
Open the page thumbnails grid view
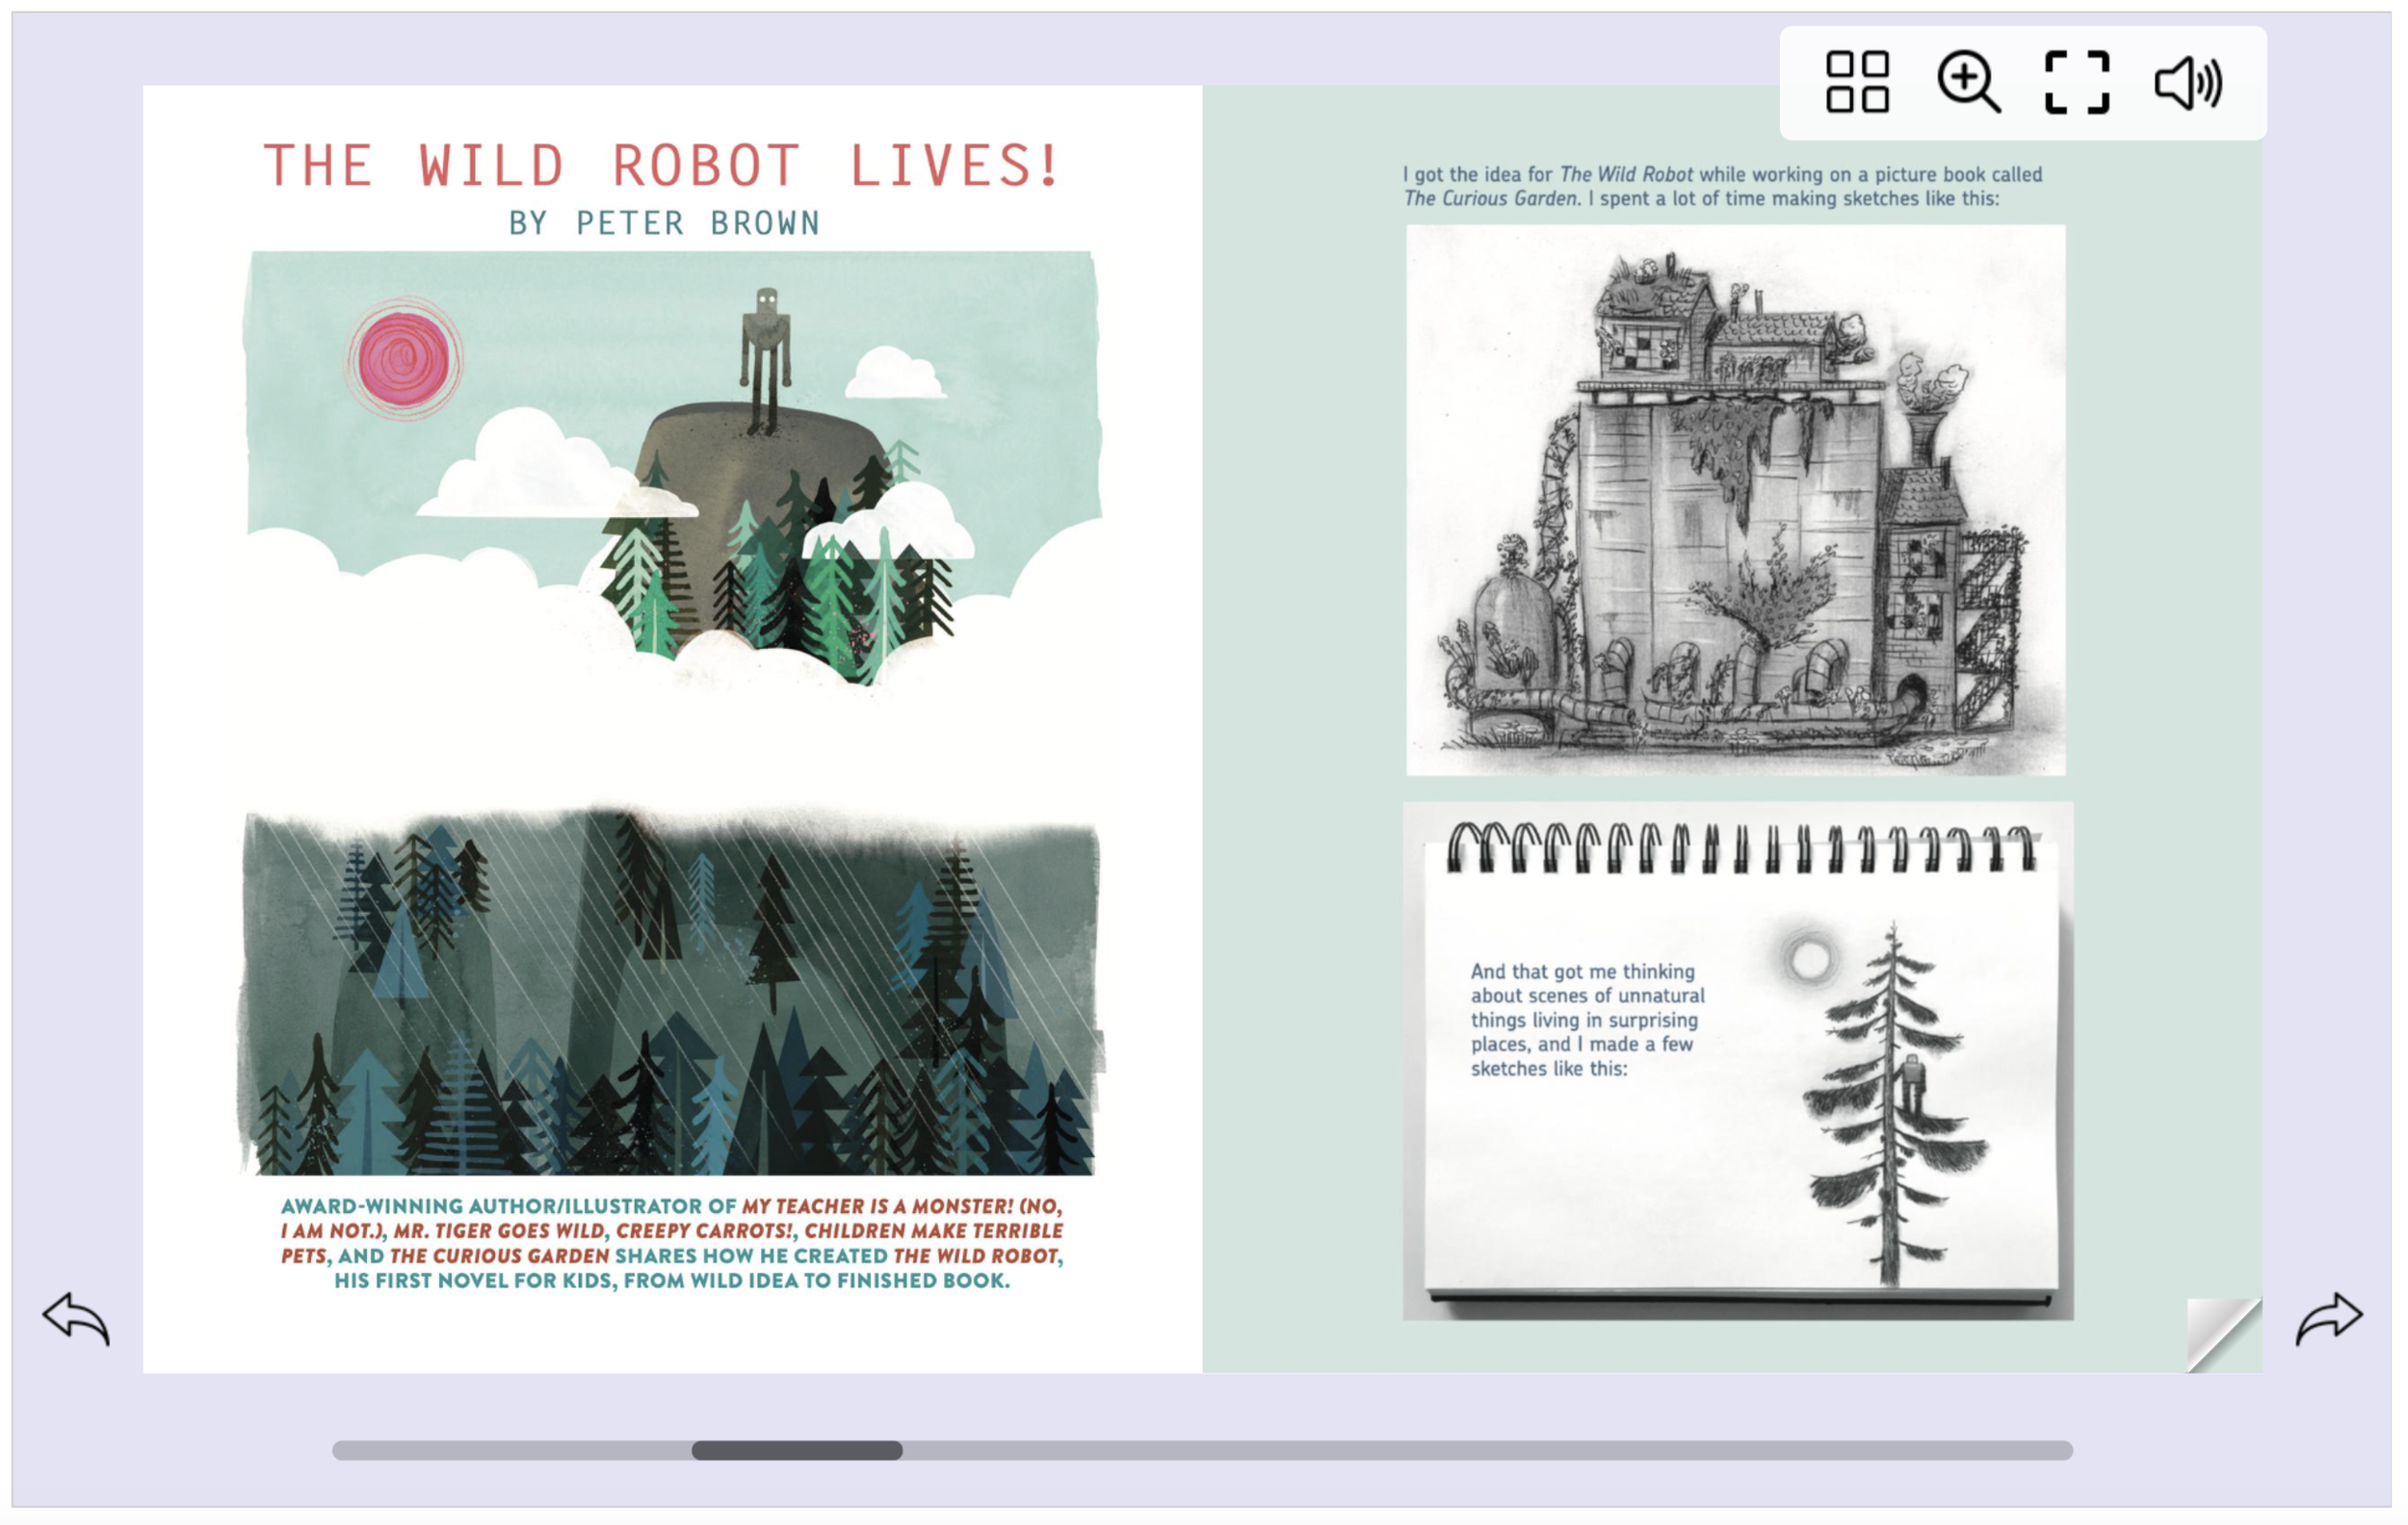click(1857, 82)
